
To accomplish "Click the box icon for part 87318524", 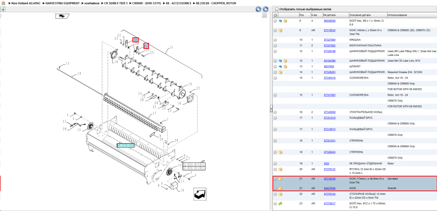I will 281,31.
